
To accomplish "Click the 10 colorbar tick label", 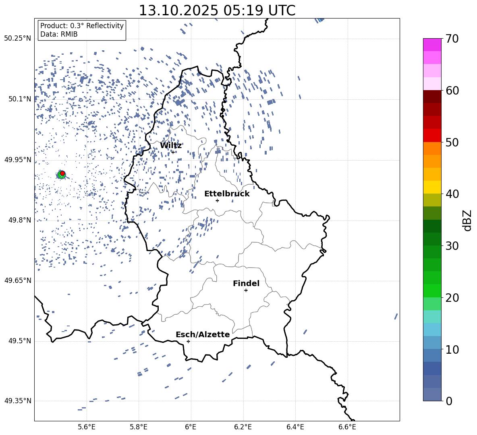I will [x=452, y=349].
